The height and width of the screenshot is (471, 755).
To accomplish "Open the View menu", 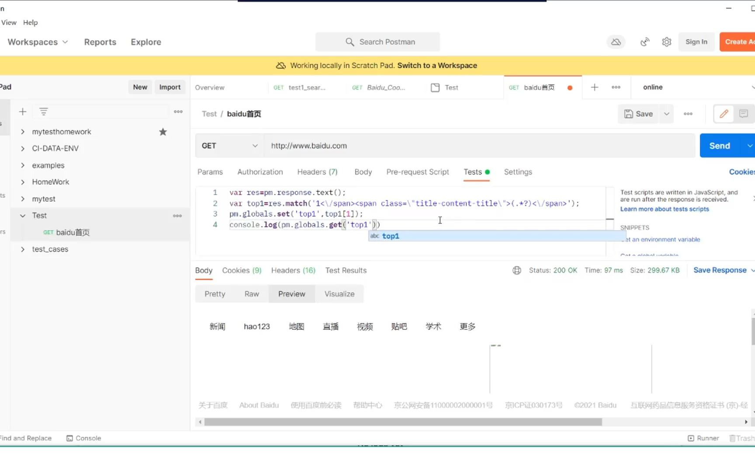I will [8, 22].
